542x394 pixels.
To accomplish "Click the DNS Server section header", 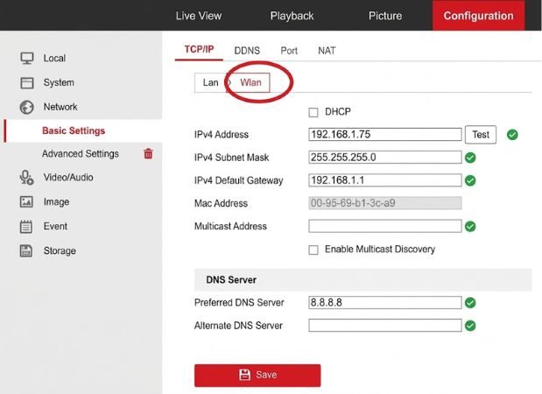I will [x=363, y=279].
